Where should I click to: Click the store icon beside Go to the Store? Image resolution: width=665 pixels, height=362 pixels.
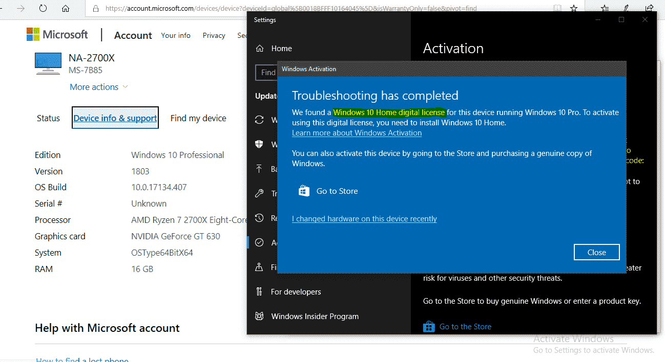pos(429,326)
